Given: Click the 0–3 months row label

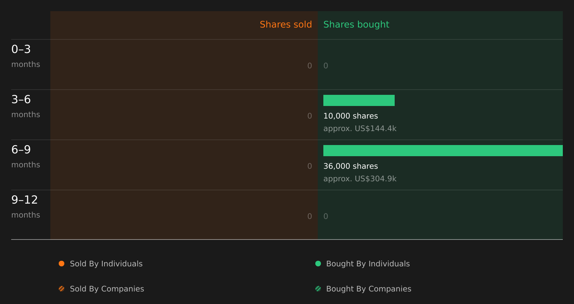Looking at the screenshot, I should tap(26, 56).
